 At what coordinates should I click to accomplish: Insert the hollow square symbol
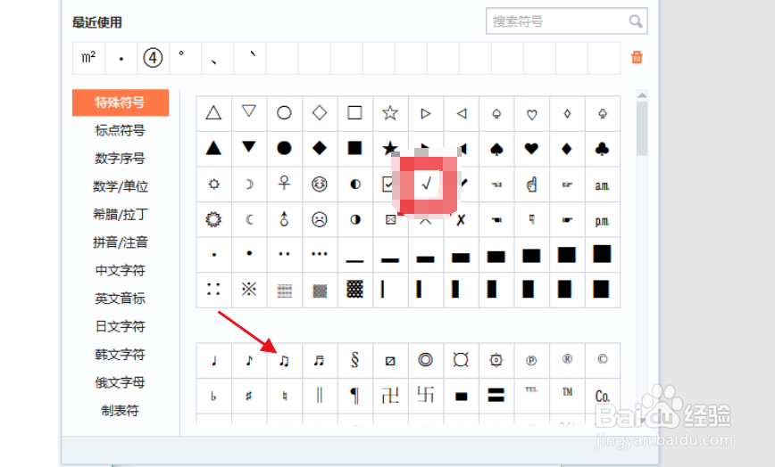[x=354, y=113]
